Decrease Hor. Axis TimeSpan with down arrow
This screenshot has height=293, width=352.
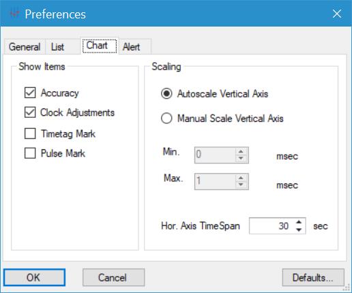coord(299,230)
